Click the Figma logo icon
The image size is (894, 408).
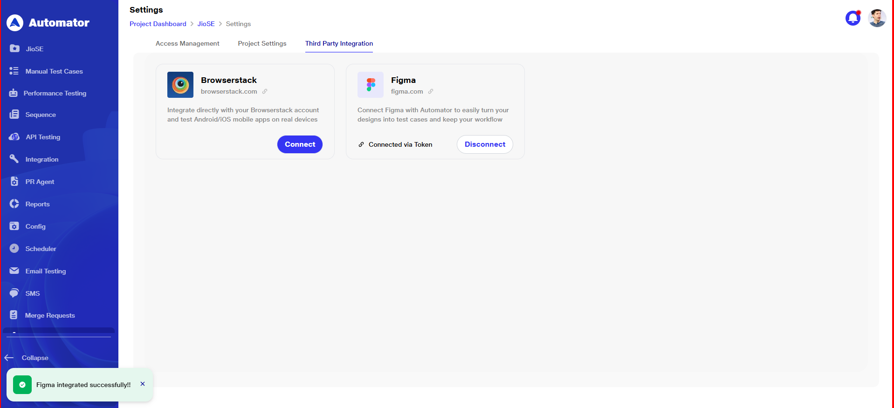370,85
